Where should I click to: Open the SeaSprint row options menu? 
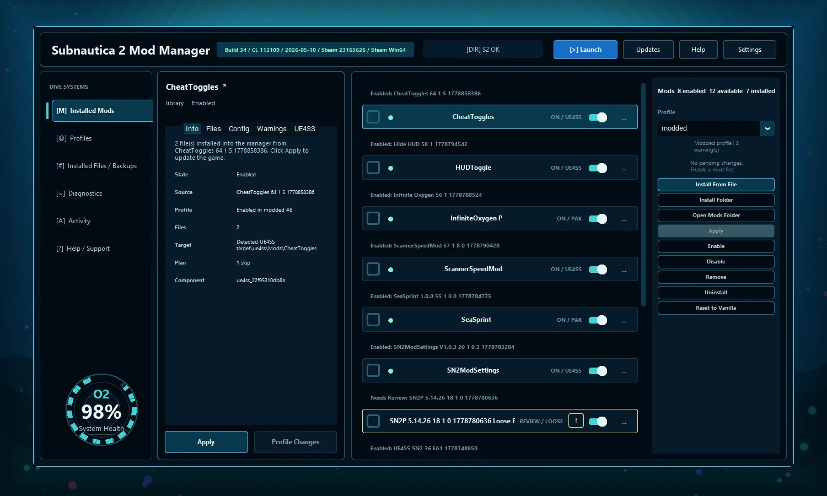click(x=624, y=320)
